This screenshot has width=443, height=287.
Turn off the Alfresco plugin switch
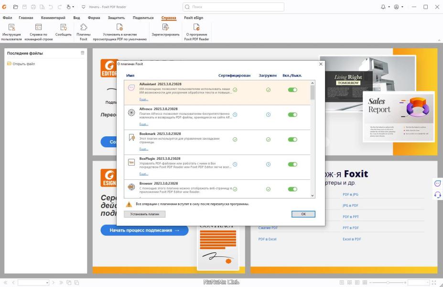(x=292, y=114)
